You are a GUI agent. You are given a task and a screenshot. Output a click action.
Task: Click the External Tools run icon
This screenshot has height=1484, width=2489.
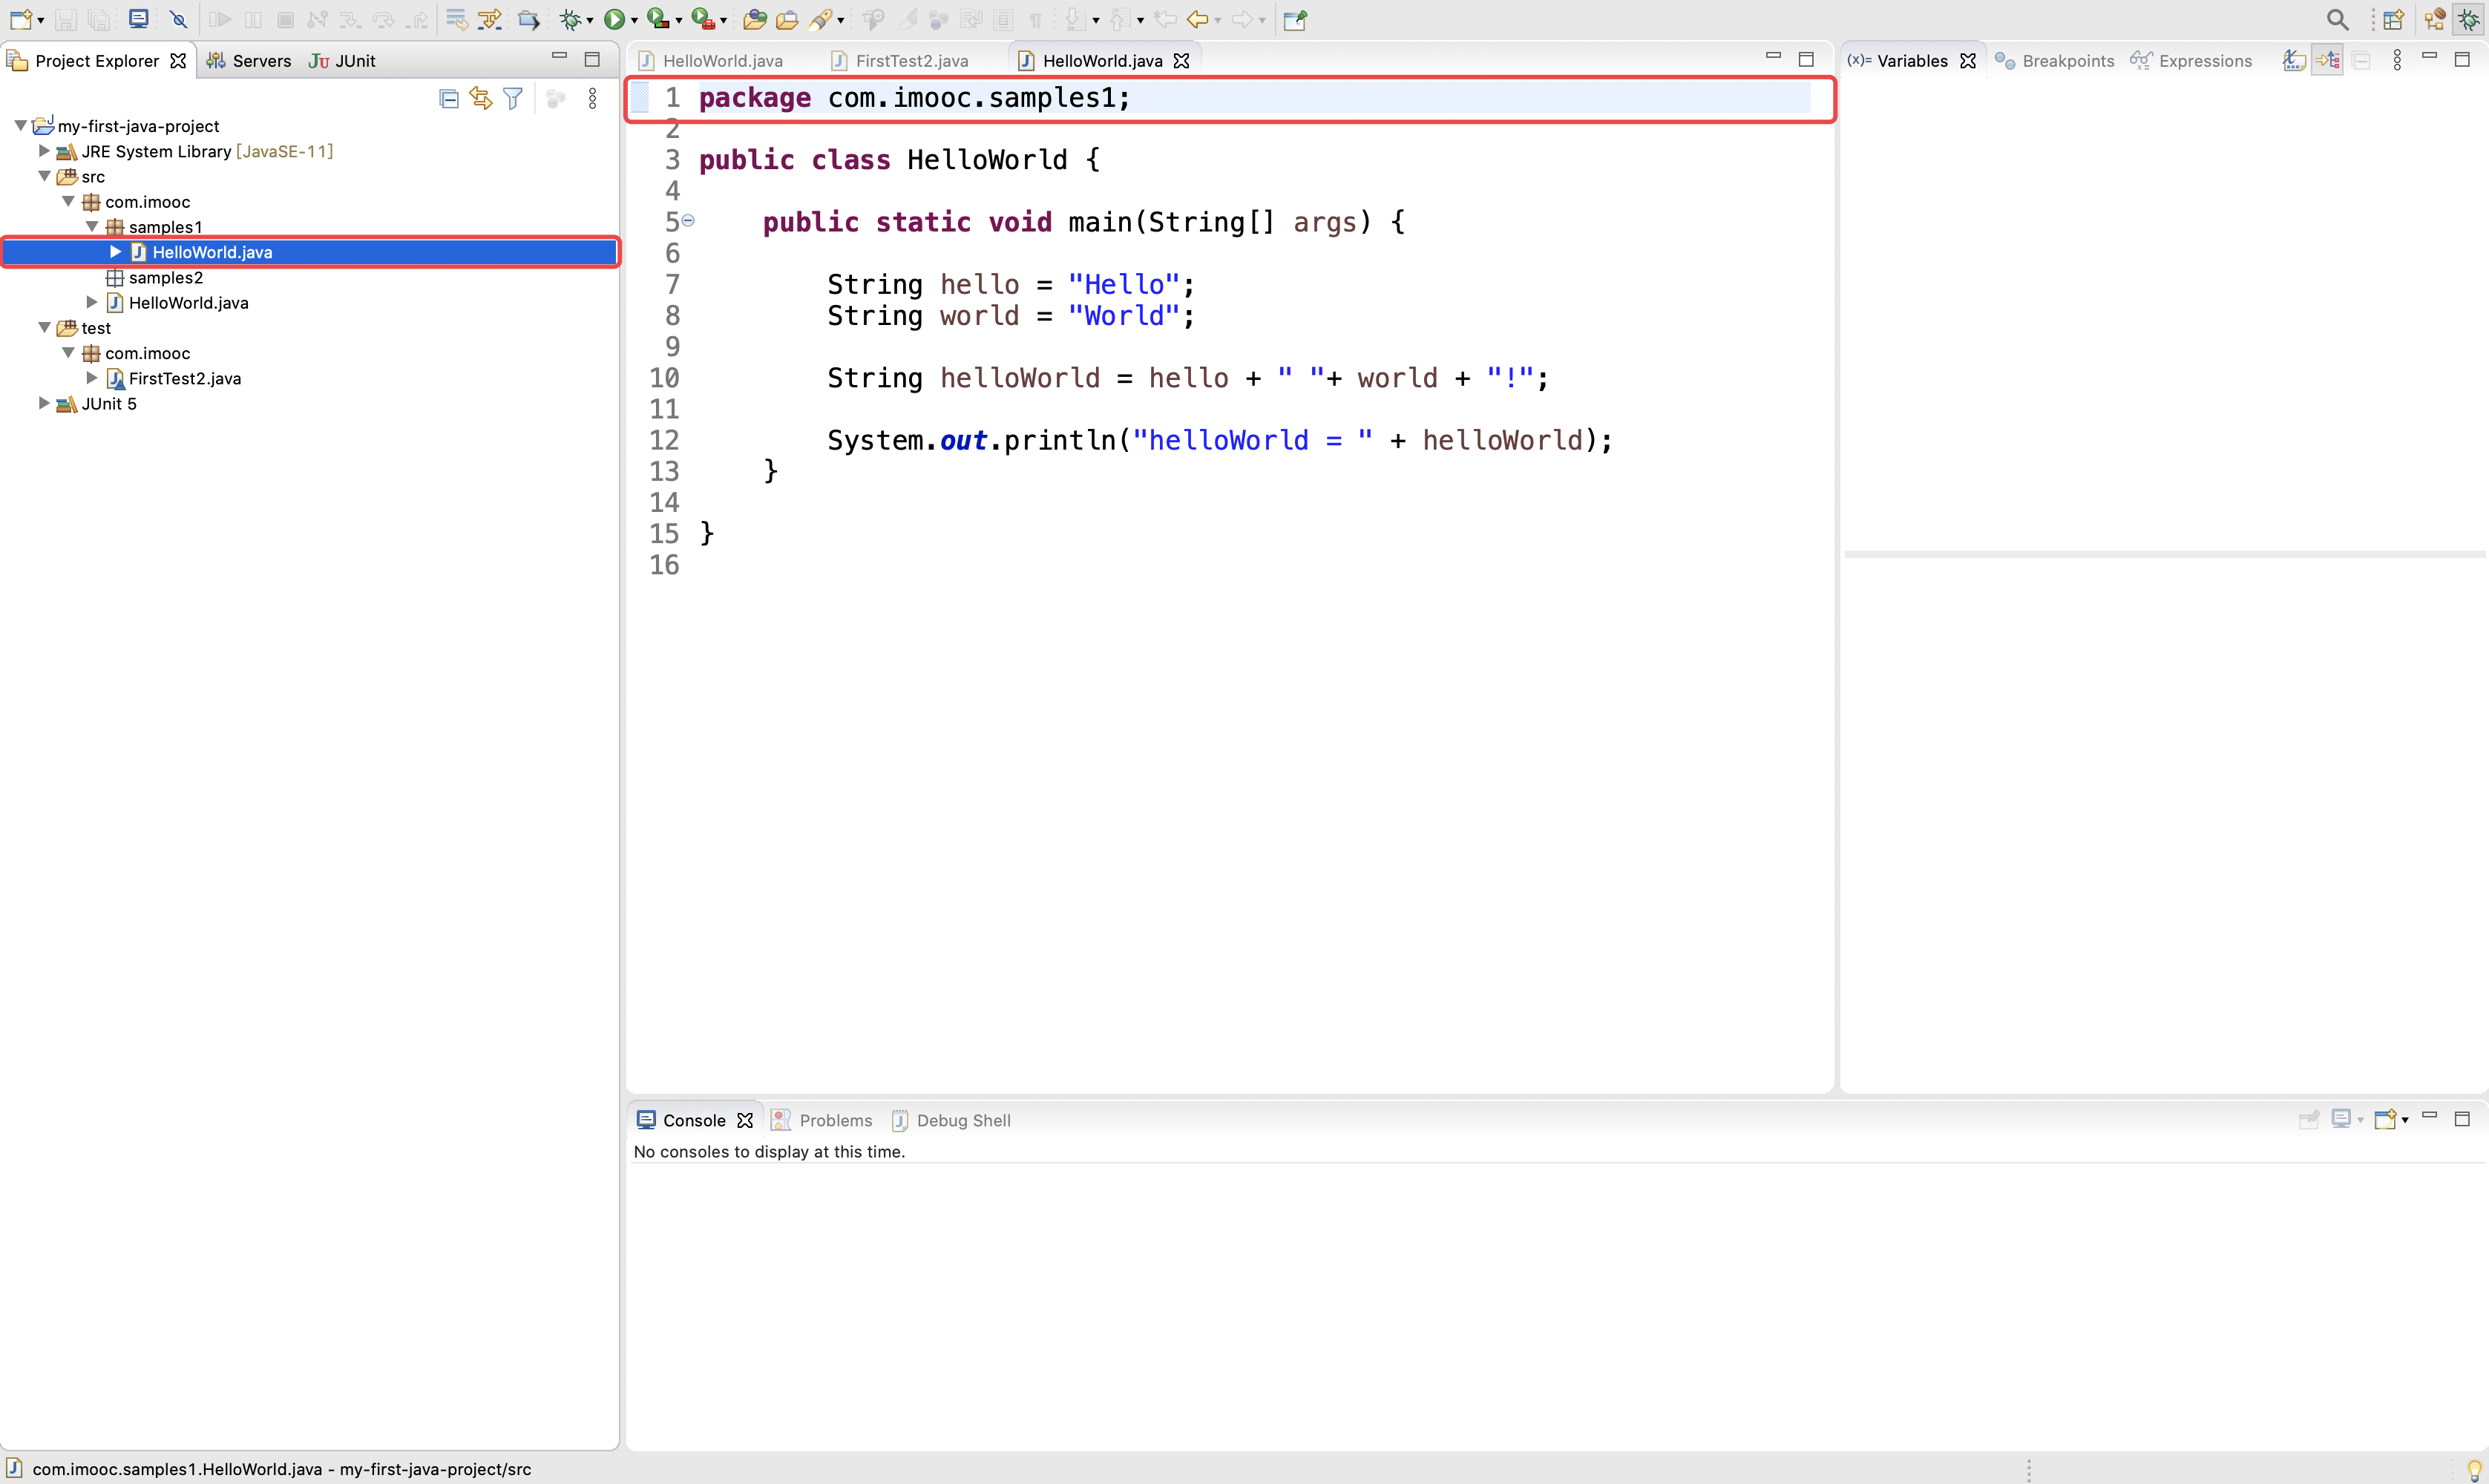[702, 19]
